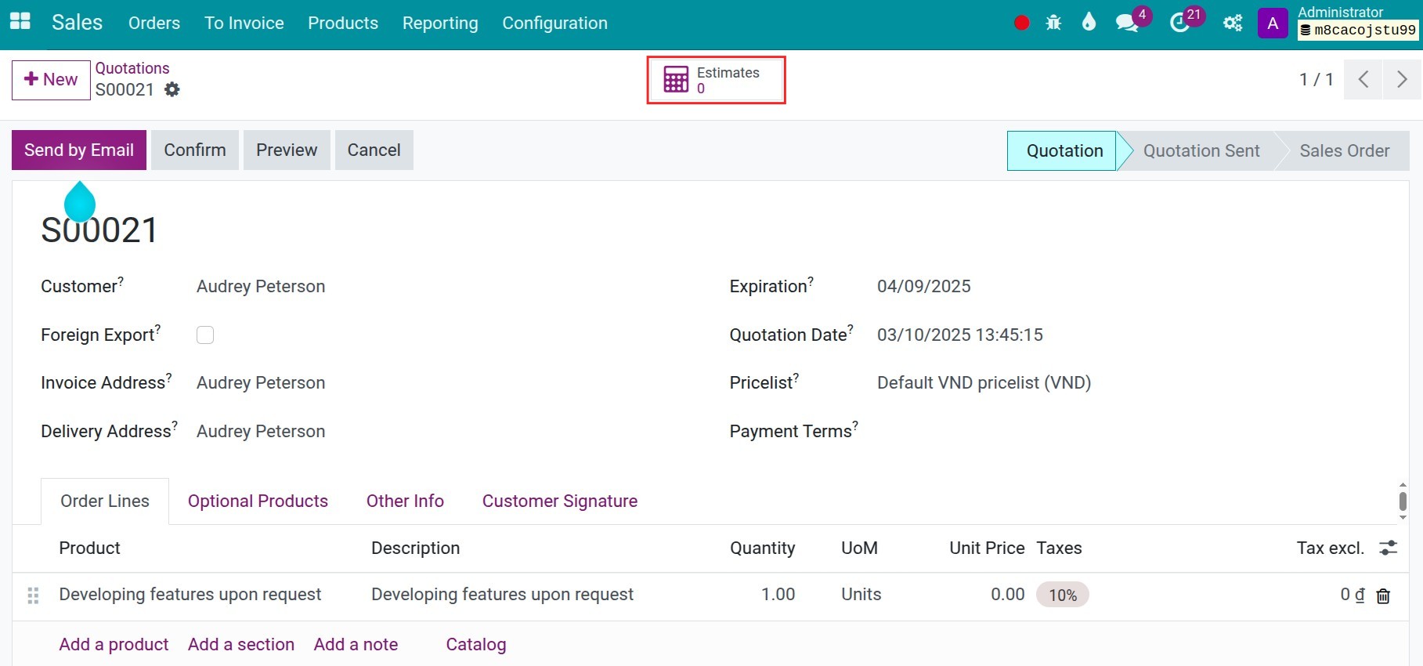Open the debug bug tools icon
Image resolution: width=1423 pixels, height=666 pixels.
pos(1053,23)
